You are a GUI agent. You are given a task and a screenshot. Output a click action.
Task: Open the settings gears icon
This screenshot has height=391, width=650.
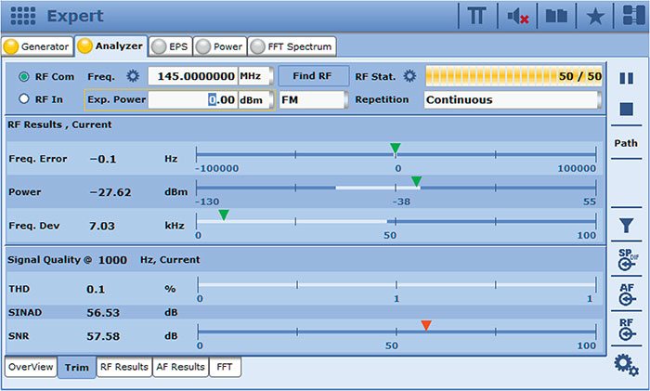click(626, 365)
